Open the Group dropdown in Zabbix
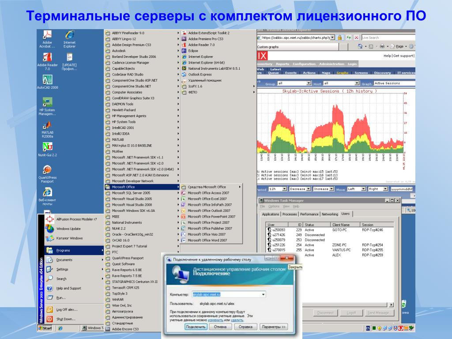Screen dimensions: 452x339 click(294, 83)
